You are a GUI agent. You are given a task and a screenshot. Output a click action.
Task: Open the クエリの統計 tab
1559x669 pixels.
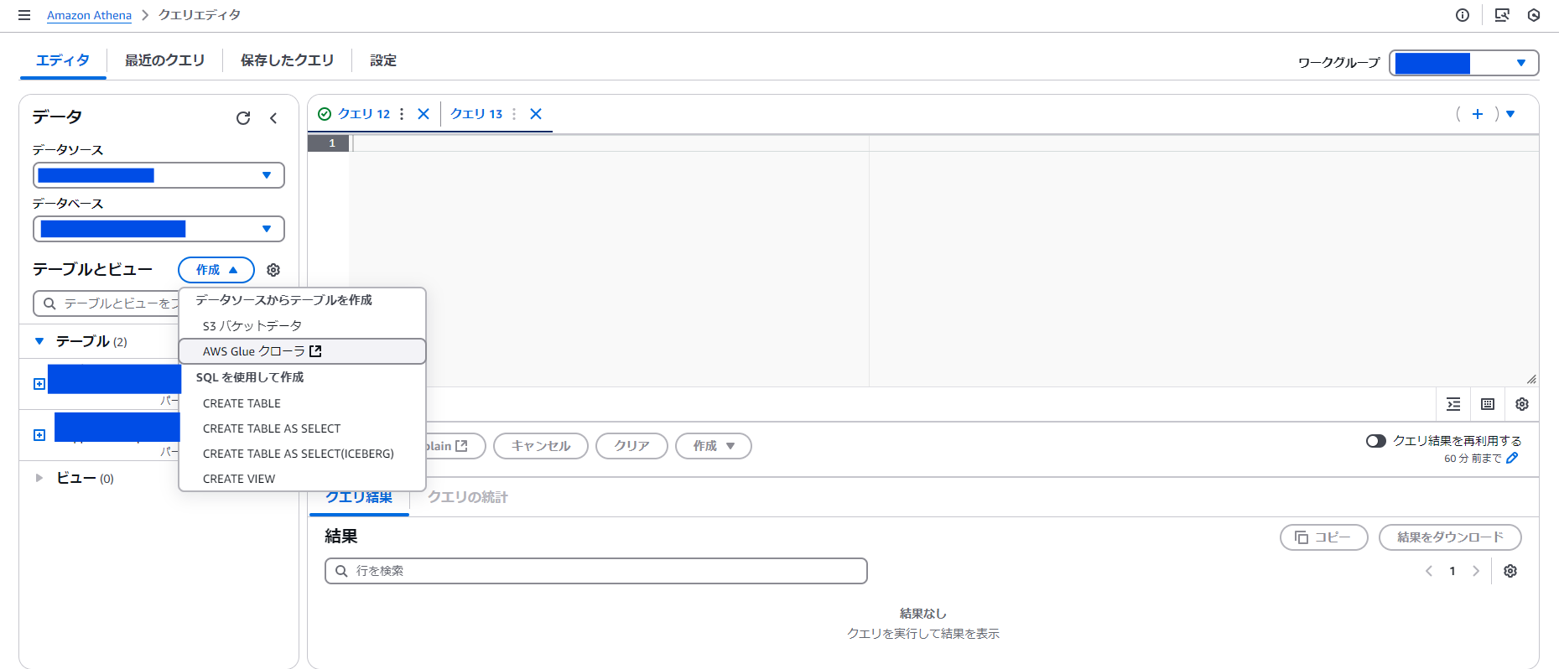click(x=468, y=497)
